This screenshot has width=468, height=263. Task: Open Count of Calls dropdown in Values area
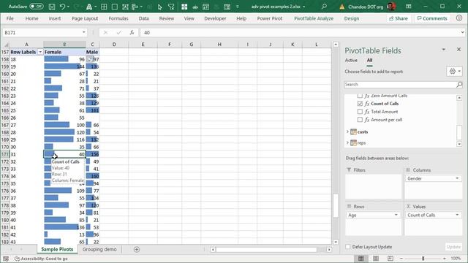pyautogui.click(x=457, y=215)
